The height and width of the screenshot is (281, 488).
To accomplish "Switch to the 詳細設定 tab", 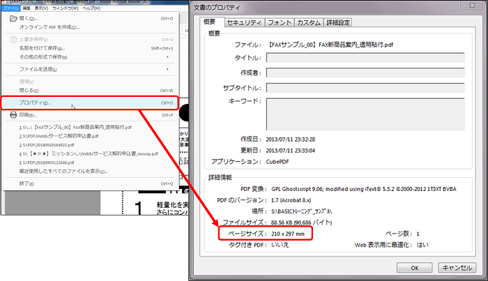I will pos(338,23).
